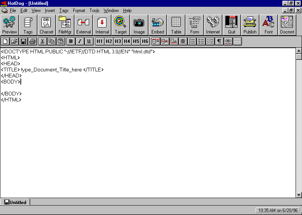Apply H1 heading tag

(x=100, y=41)
